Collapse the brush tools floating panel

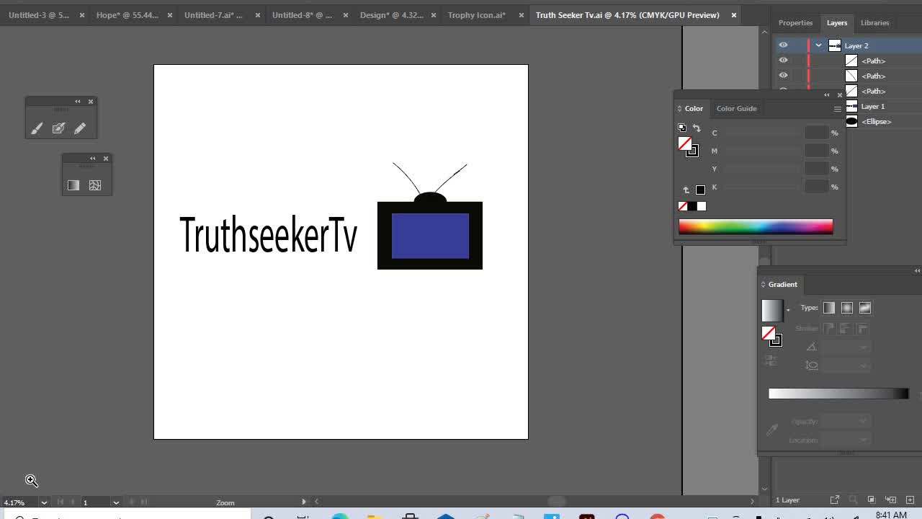[78, 102]
